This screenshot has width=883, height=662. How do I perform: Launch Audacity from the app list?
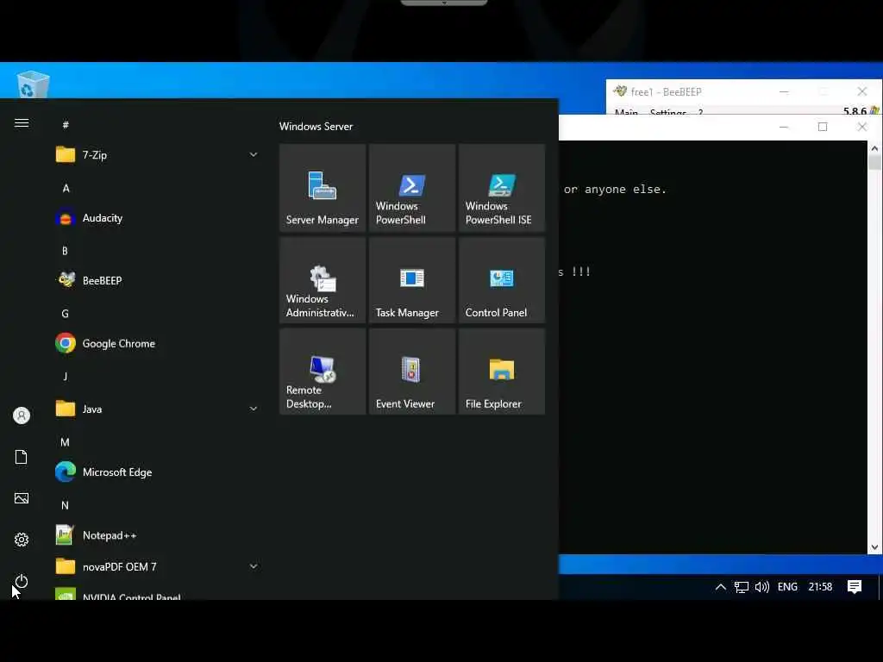click(x=158, y=218)
